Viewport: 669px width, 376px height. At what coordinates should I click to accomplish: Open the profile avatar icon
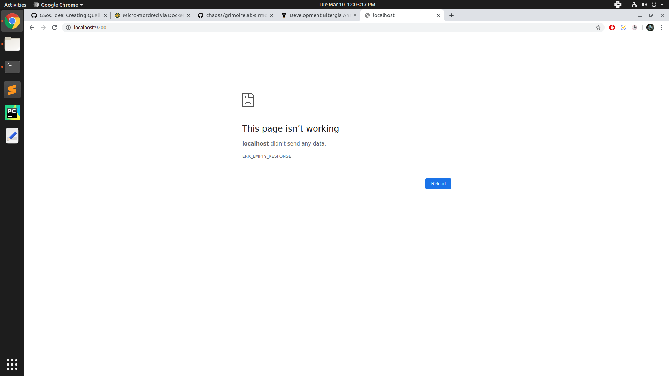pos(650,28)
